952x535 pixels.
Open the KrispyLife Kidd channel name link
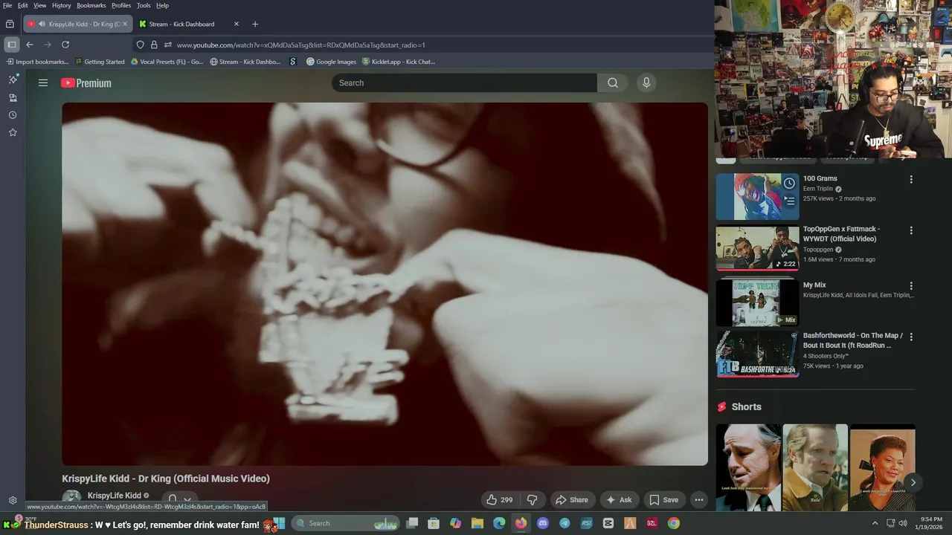[x=114, y=496]
